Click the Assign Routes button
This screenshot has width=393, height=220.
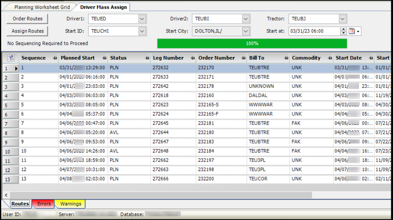point(27,31)
